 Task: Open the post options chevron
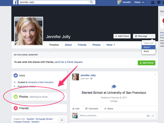pos(155,75)
